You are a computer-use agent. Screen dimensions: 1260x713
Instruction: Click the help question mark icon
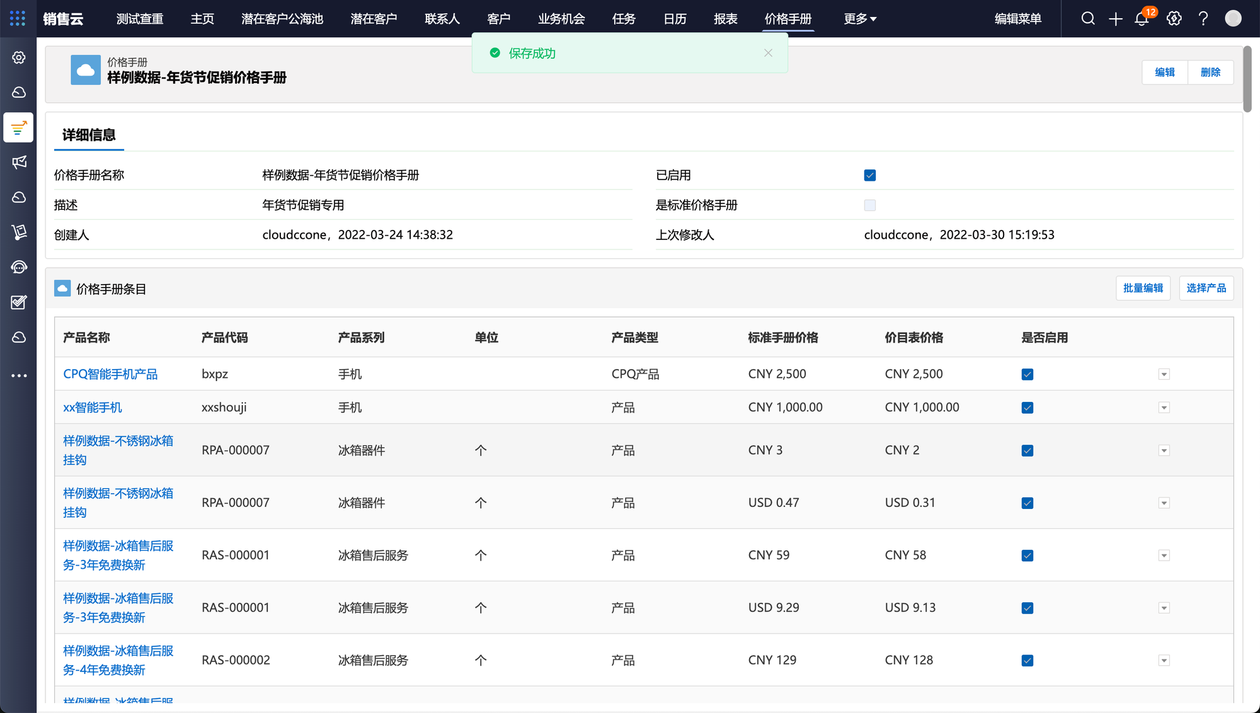(1203, 19)
